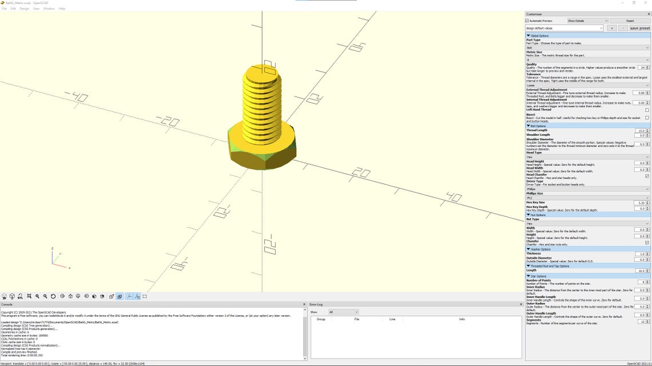Zoom out using the magnifier minus icon
The image size is (652, 366).
[45, 297]
